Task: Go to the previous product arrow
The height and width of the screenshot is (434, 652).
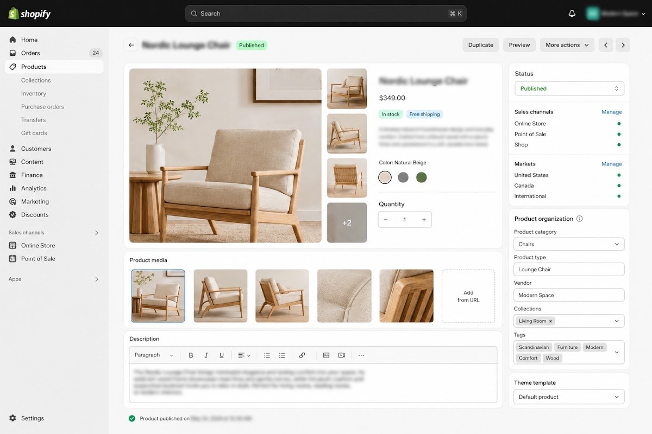Action: (606, 45)
